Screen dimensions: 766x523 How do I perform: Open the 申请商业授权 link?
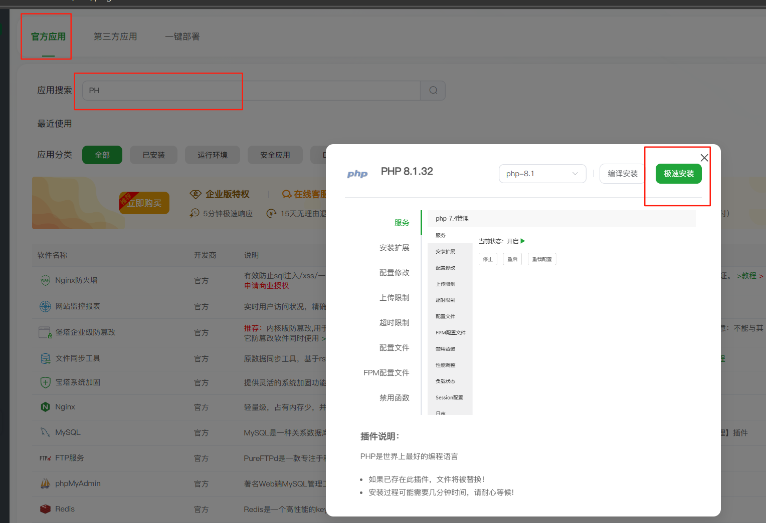266,286
